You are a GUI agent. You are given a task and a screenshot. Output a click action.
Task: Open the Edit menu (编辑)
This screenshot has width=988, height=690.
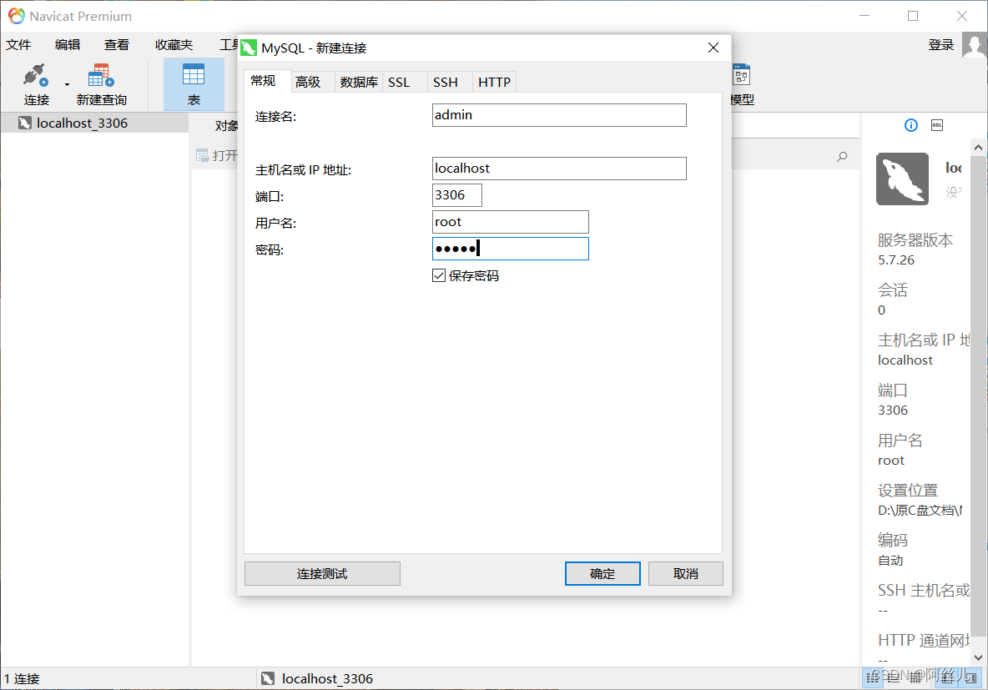pyautogui.click(x=68, y=45)
